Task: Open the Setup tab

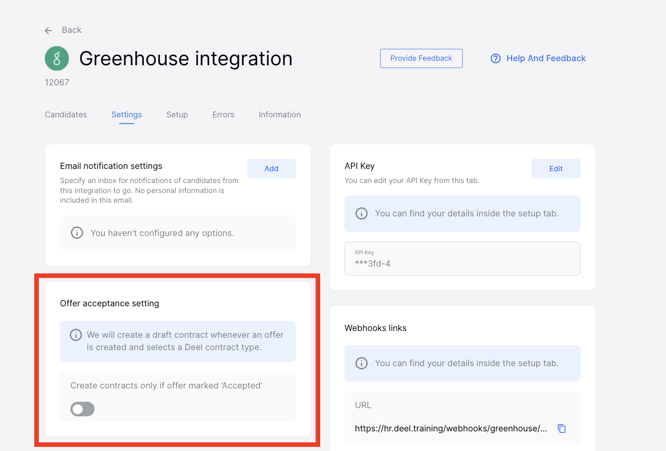Action: click(177, 115)
